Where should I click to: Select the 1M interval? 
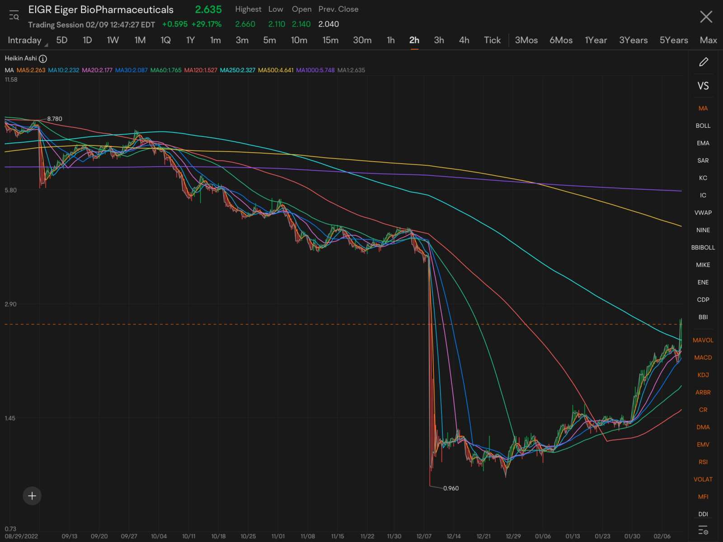[x=140, y=40]
